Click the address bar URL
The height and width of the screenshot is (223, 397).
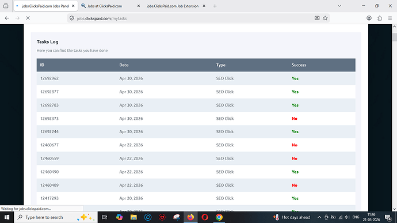pos(101,18)
